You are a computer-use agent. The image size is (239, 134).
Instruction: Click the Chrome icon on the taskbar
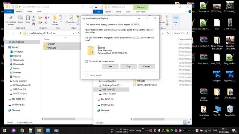(x=22, y=131)
